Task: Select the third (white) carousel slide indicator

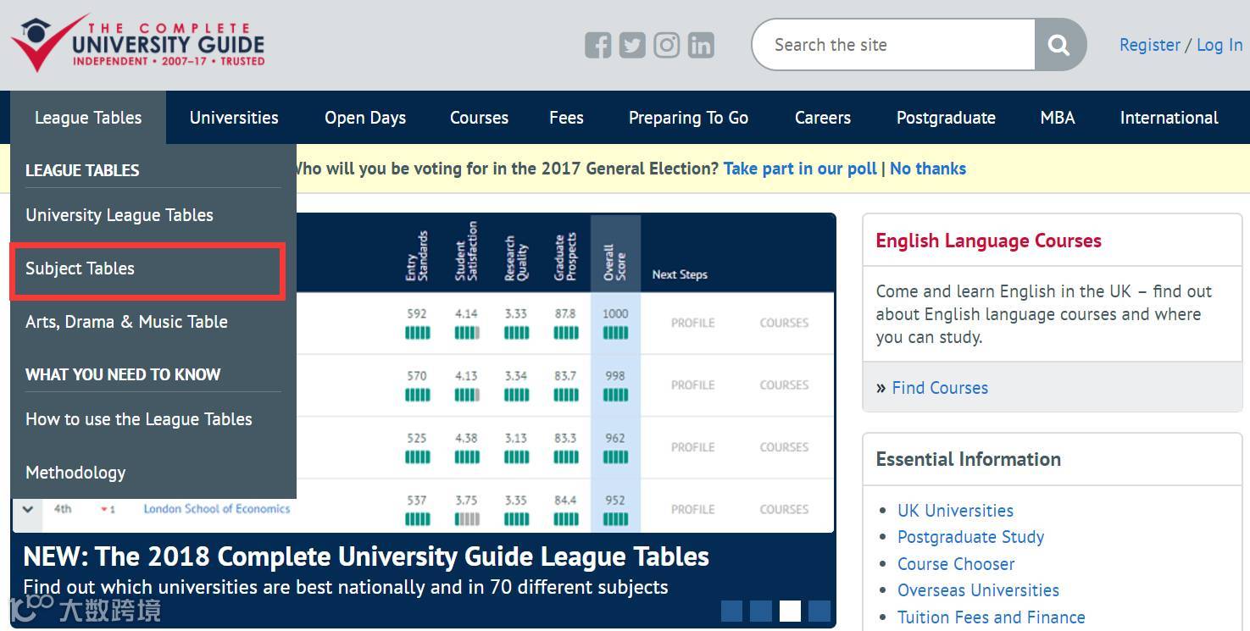Action: tap(790, 611)
